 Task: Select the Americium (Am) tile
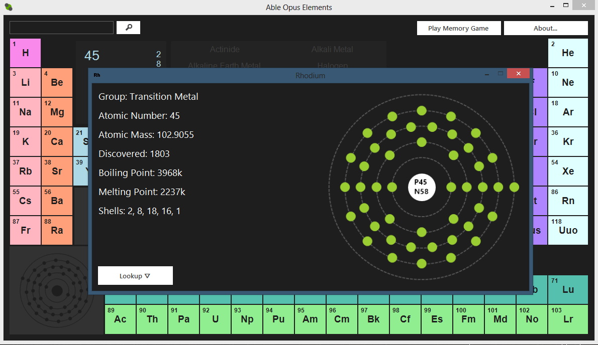[x=310, y=319]
